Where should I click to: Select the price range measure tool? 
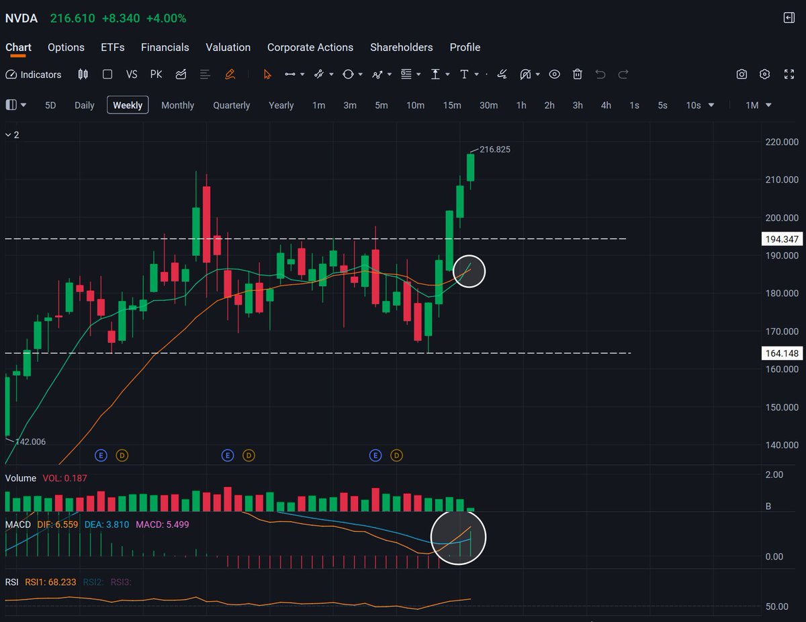pos(435,75)
